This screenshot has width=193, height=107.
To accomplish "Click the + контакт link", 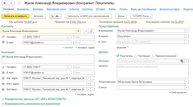I will (x=68, y=48).
